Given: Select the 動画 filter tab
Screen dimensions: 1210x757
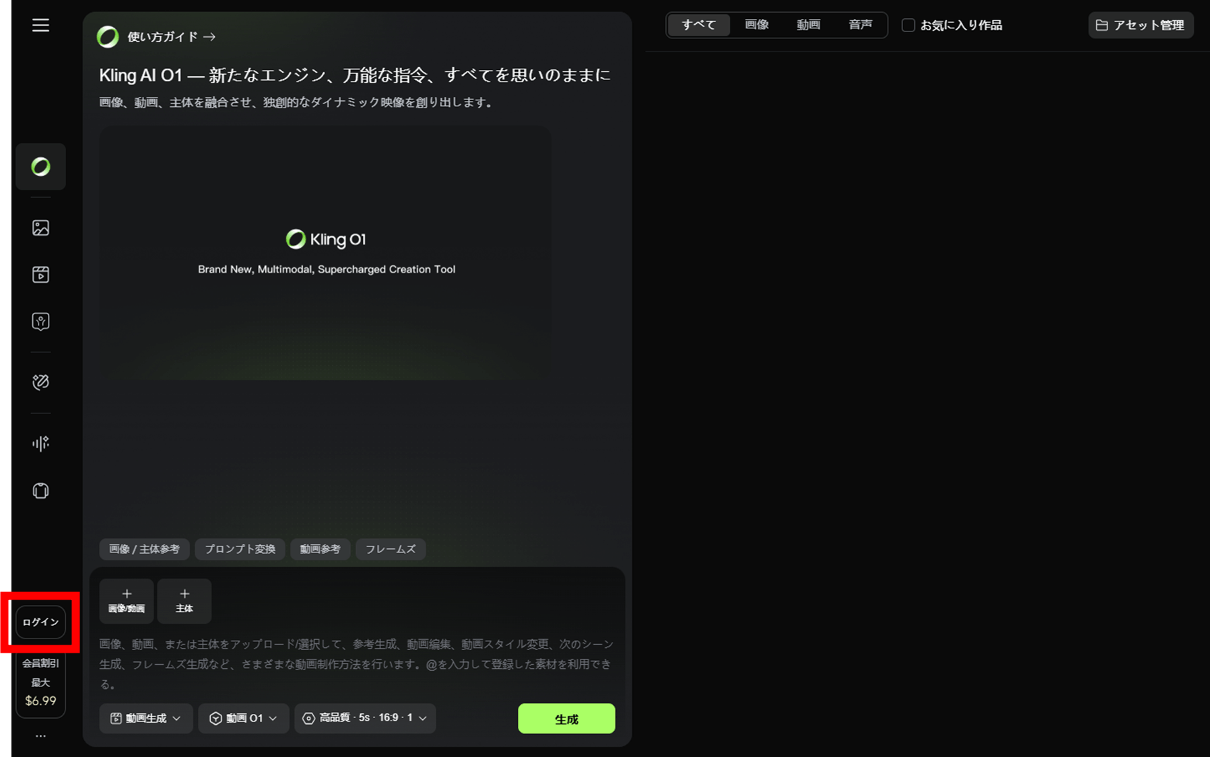Looking at the screenshot, I should tap(808, 25).
